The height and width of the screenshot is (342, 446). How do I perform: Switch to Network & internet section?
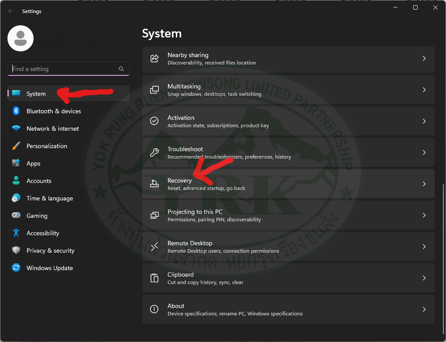click(69, 129)
